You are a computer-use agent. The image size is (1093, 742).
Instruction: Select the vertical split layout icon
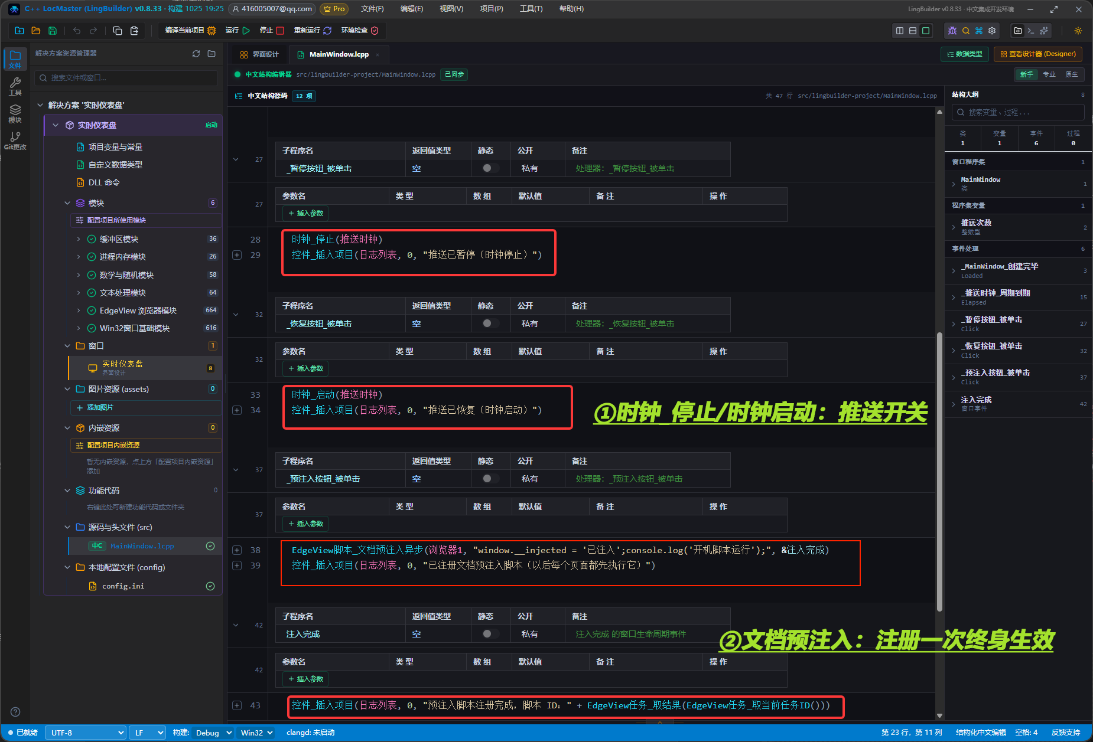coord(900,31)
